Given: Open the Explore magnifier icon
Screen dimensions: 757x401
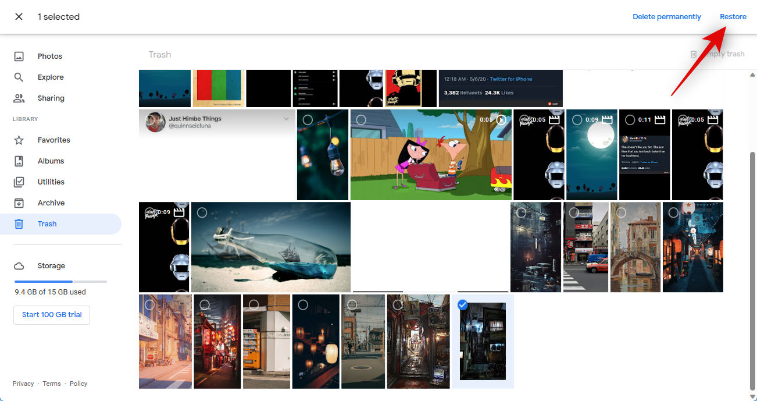Looking at the screenshot, I should click(19, 77).
